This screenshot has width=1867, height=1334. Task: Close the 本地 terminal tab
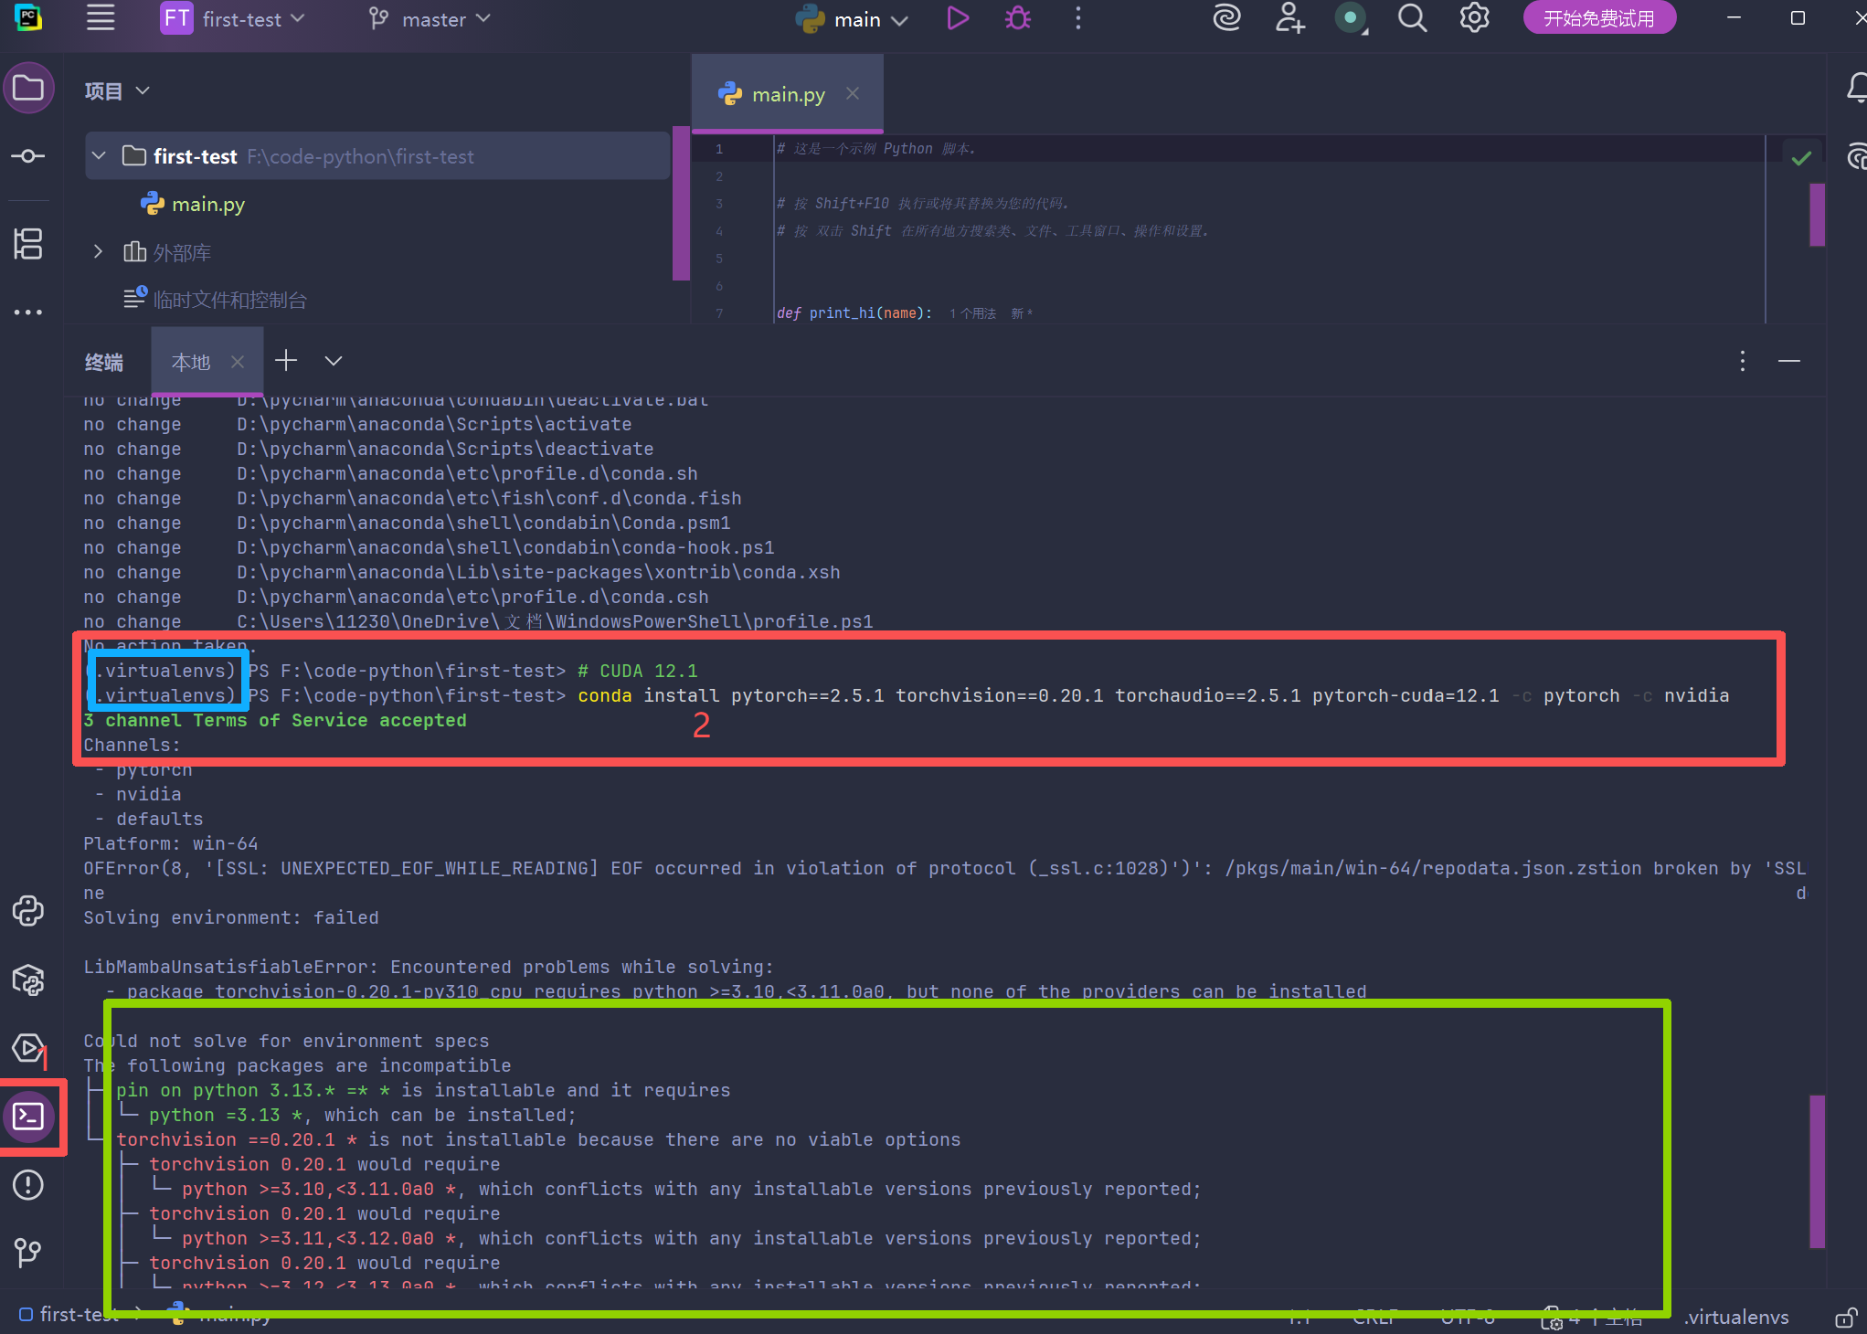[x=238, y=362]
